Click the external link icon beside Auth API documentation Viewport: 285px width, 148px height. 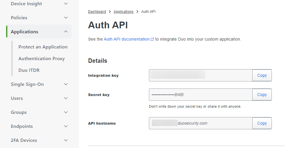point(152,39)
